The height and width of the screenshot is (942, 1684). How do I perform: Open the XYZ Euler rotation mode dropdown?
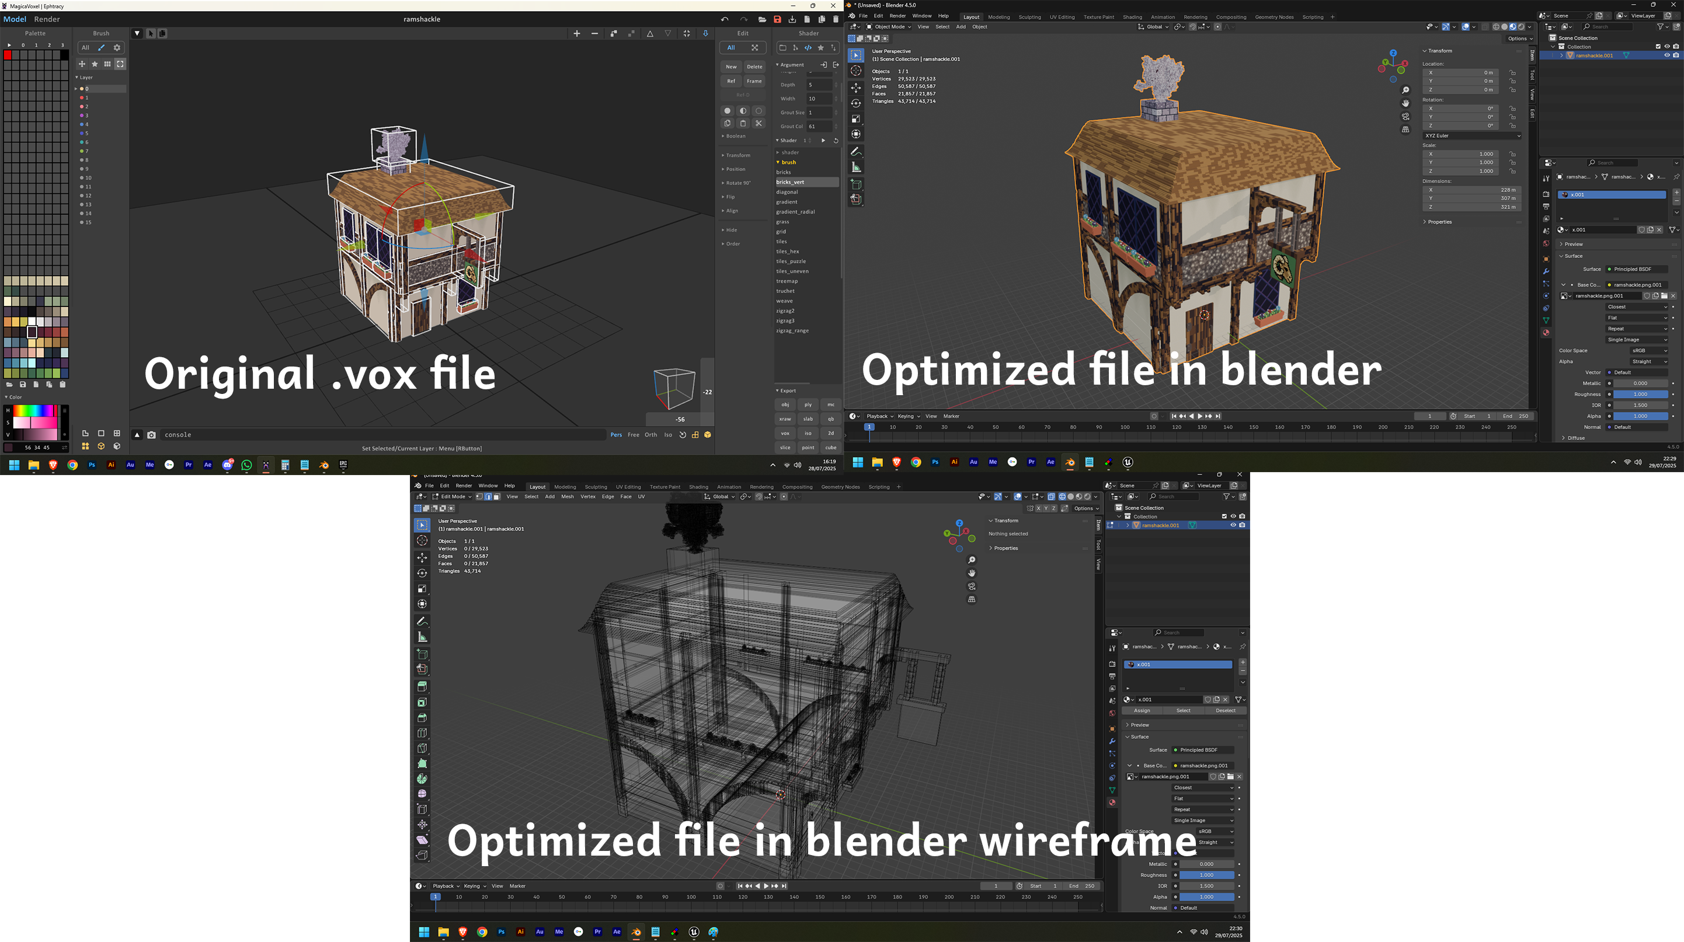pyautogui.click(x=1471, y=136)
